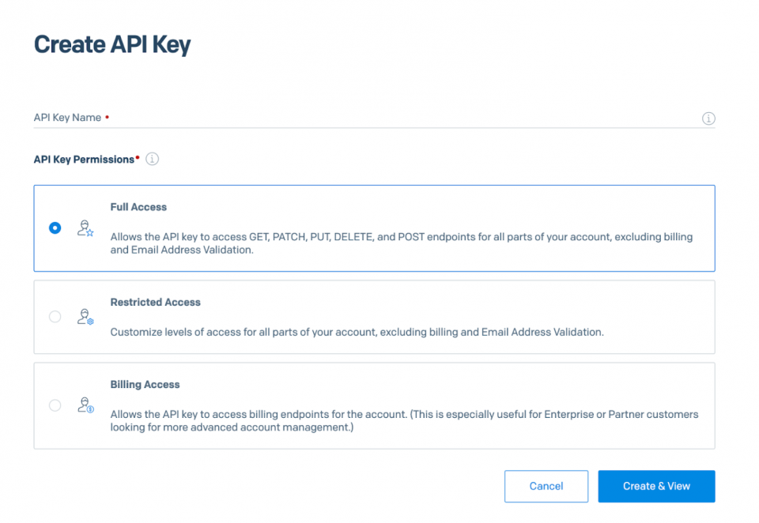Click the Billing Access user-dollar icon

[x=85, y=405]
